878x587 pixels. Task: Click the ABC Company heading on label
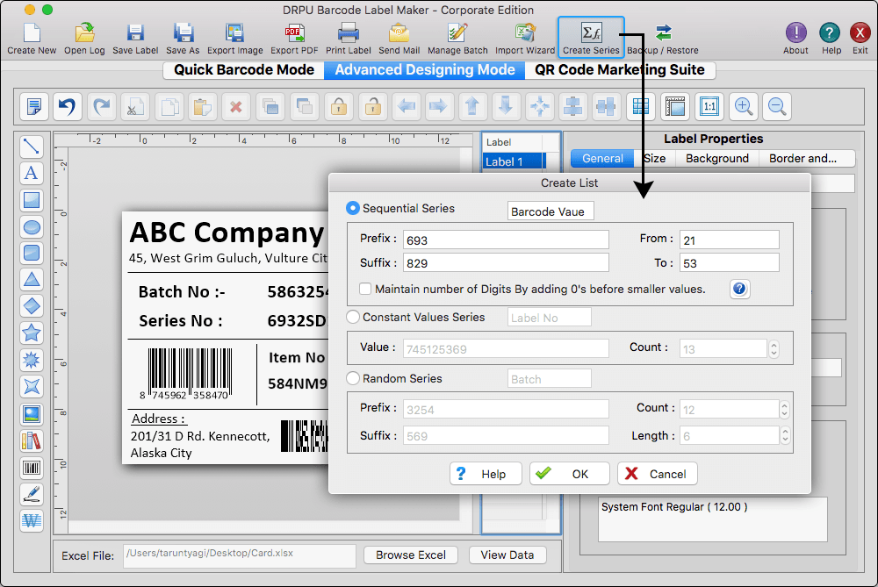click(227, 233)
